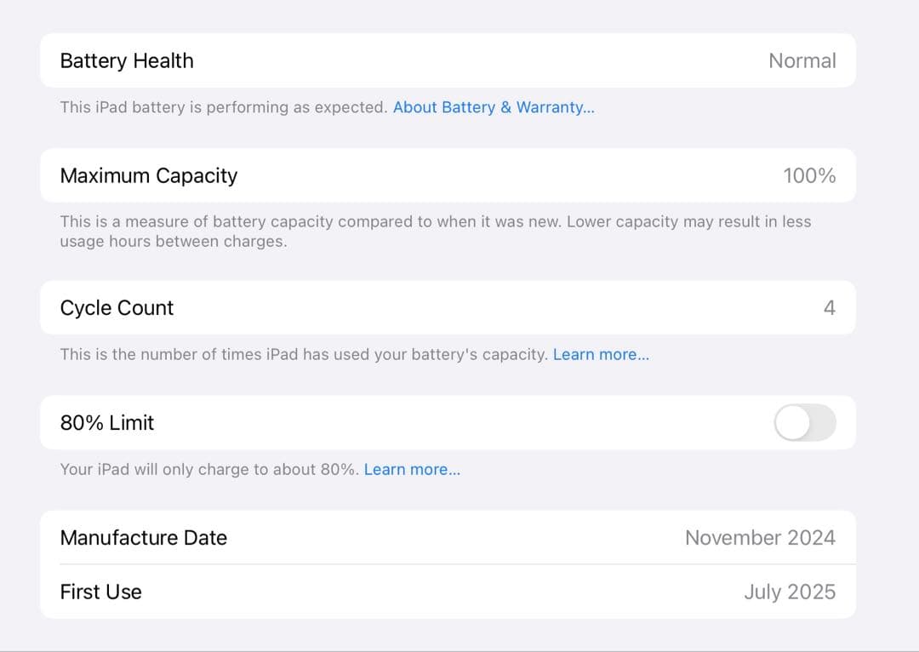
Task: Open About Battery & Warranty link
Action: 494,107
